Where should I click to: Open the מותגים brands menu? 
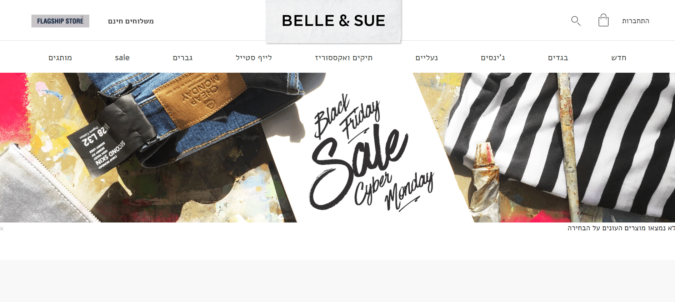(x=60, y=58)
